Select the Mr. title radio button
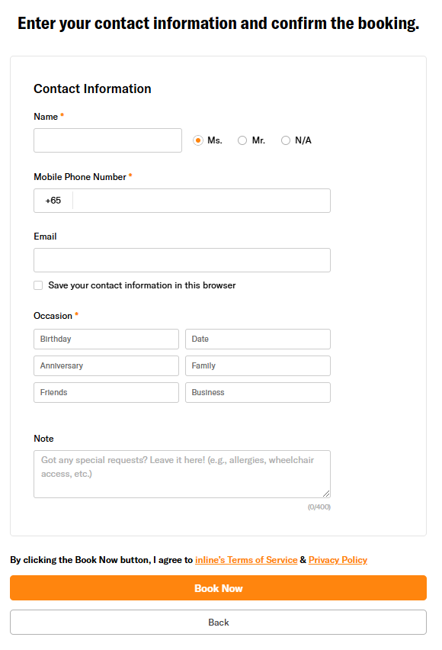 tap(242, 140)
